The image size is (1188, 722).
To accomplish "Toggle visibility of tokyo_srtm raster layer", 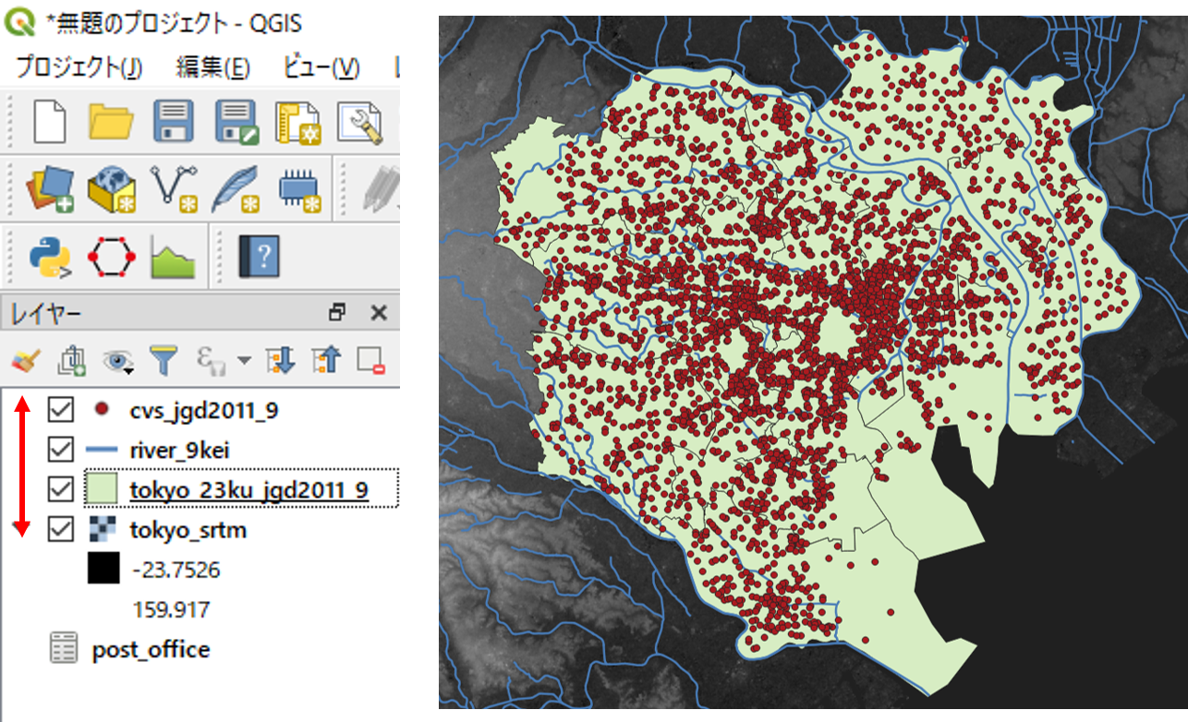I will click(x=60, y=529).
